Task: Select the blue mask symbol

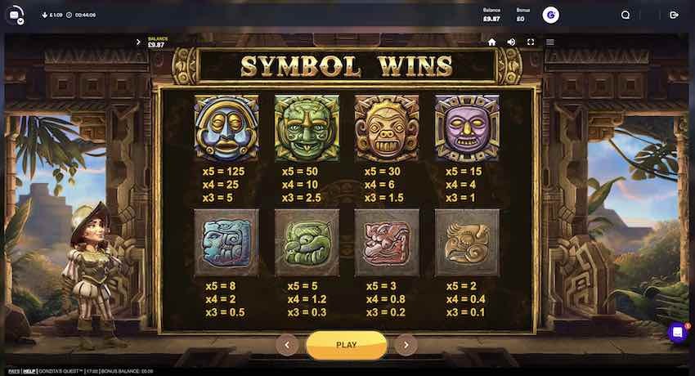Action: 226,128
